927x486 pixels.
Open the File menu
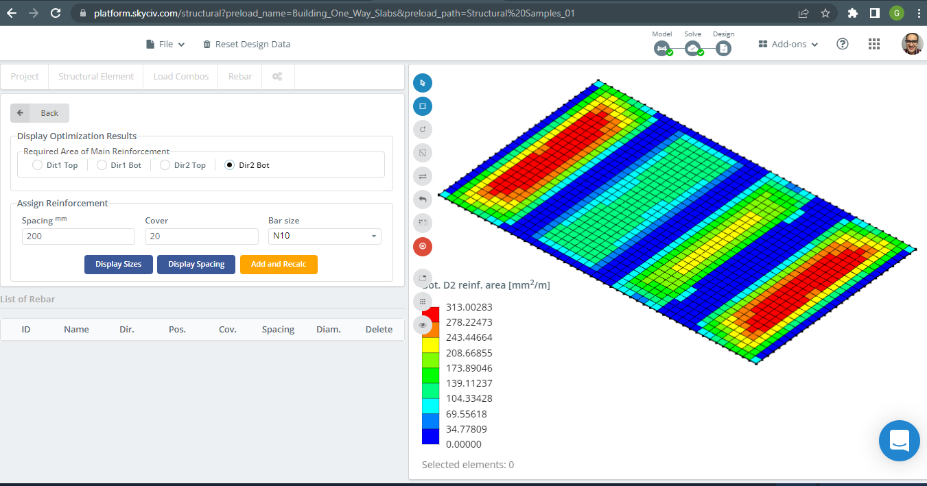click(x=165, y=43)
